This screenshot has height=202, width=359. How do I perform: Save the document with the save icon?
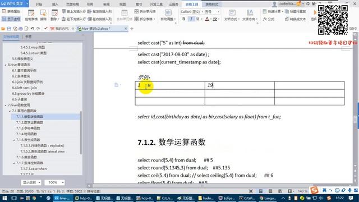click(x=9, y=29)
